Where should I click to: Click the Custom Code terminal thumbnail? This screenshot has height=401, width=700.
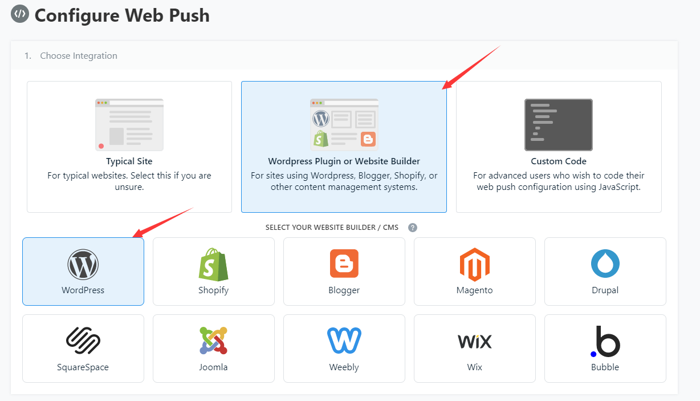559,124
